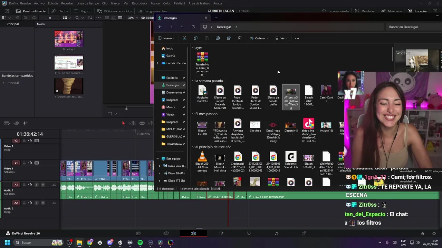The width and height of the screenshot is (442, 248).
Task: Collapse the 'la semana pasada' group
Action: 193,81
